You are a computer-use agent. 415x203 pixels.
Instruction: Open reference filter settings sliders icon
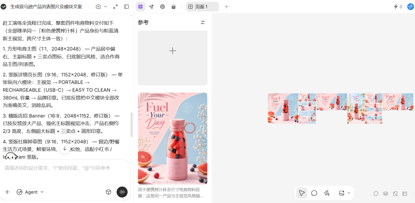tap(203, 23)
